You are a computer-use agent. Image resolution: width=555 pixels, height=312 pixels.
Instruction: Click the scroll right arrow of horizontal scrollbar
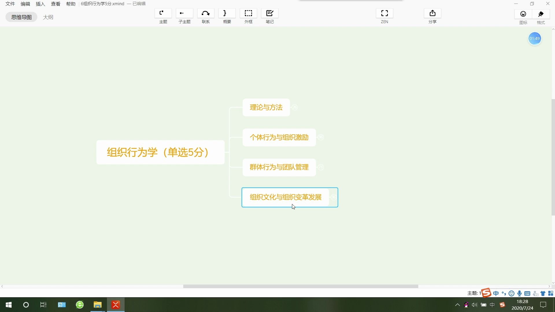(549, 286)
